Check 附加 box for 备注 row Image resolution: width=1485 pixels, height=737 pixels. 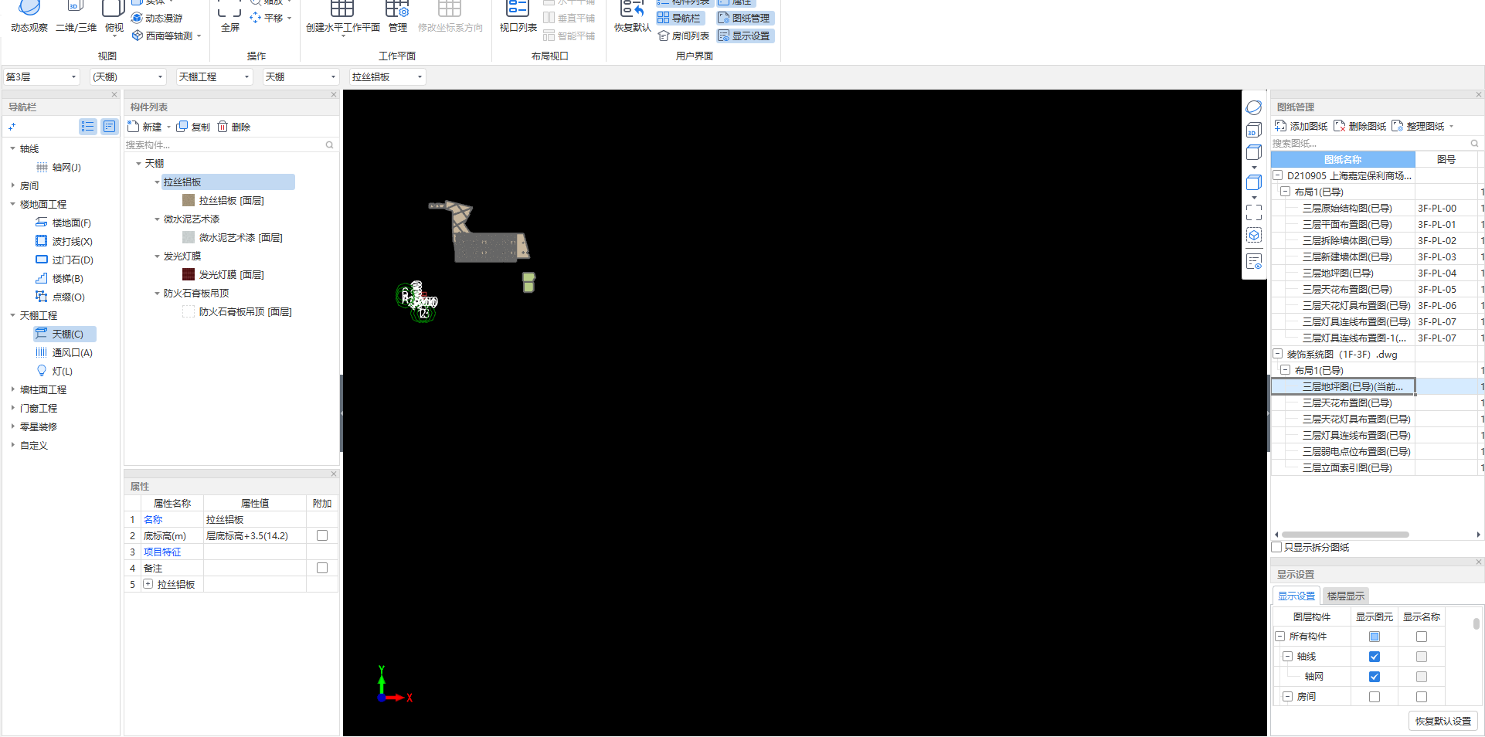pyautogui.click(x=322, y=568)
